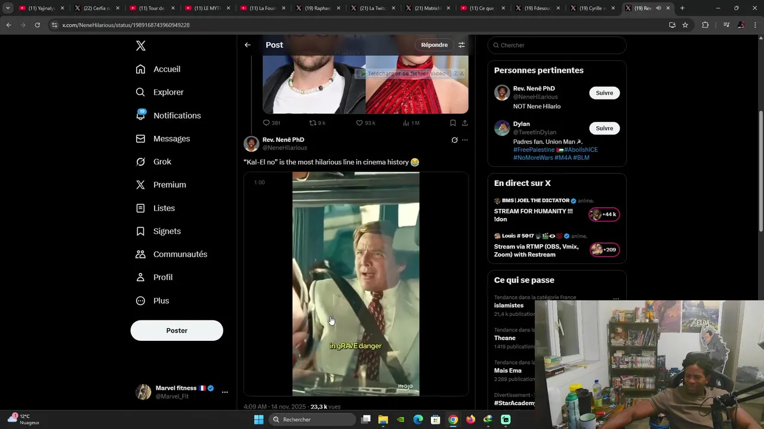Bookmark this page with the star icon

tap(685, 25)
